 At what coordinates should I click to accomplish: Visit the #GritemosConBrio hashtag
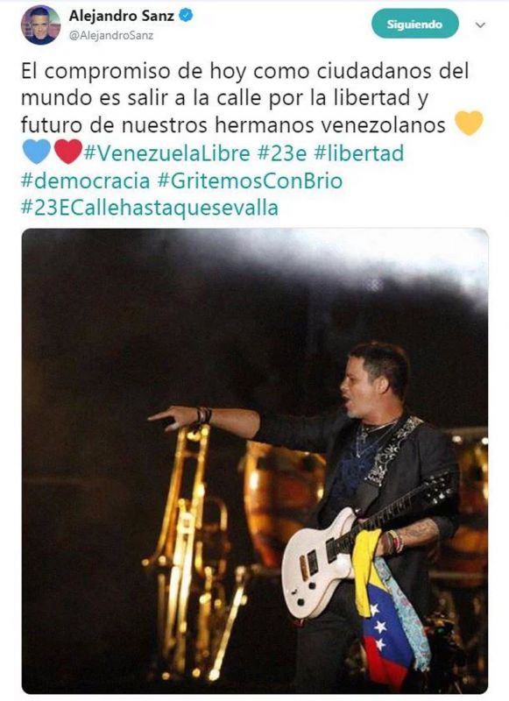pyautogui.click(x=251, y=181)
